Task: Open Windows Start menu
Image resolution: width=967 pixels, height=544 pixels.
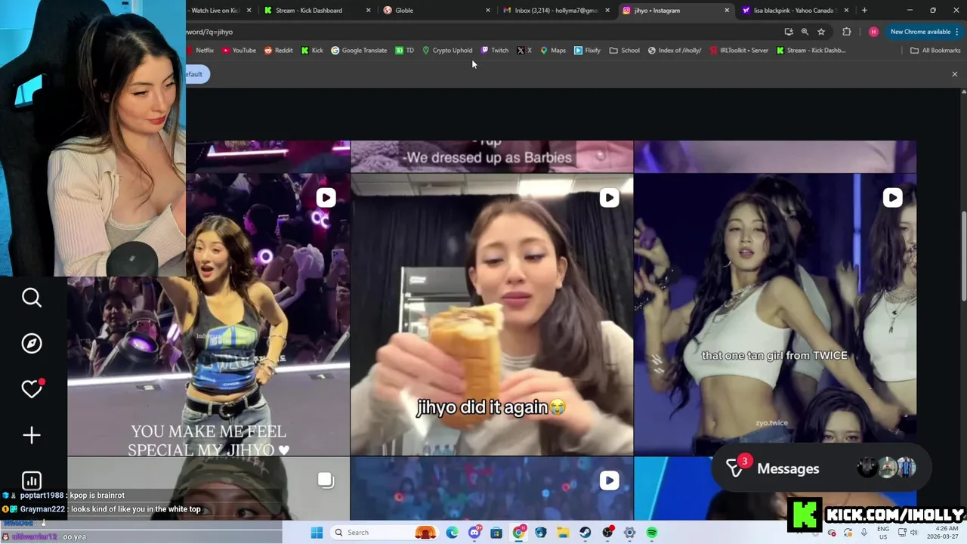Action: [x=317, y=533]
